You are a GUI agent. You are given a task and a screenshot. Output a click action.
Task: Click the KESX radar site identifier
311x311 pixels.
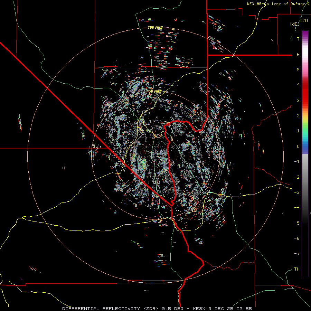tap(199, 309)
